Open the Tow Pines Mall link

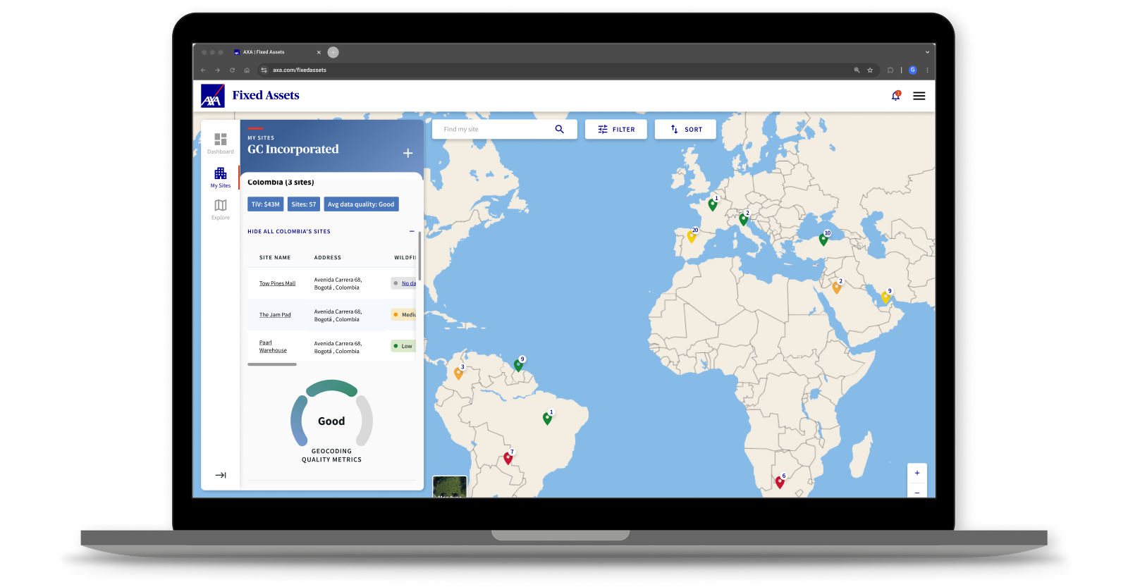277,283
